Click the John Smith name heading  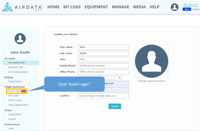[x=20, y=52]
